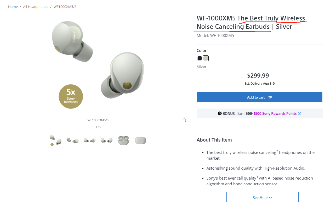Screen dimensions: 336x211
Task: Open the All Headphones breadcrumb link
Action: point(36,7)
